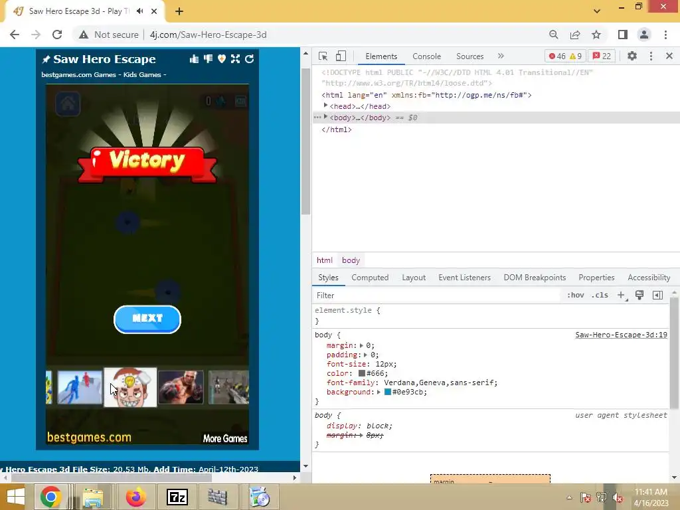Screen dimensions: 680x510
Task: Bookmark this page star icon
Action: click(x=596, y=35)
